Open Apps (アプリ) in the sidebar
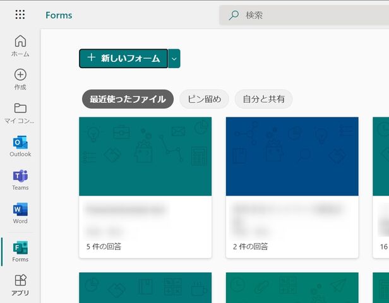This screenshot has height=303, width=389. click(x=20, y=285)
